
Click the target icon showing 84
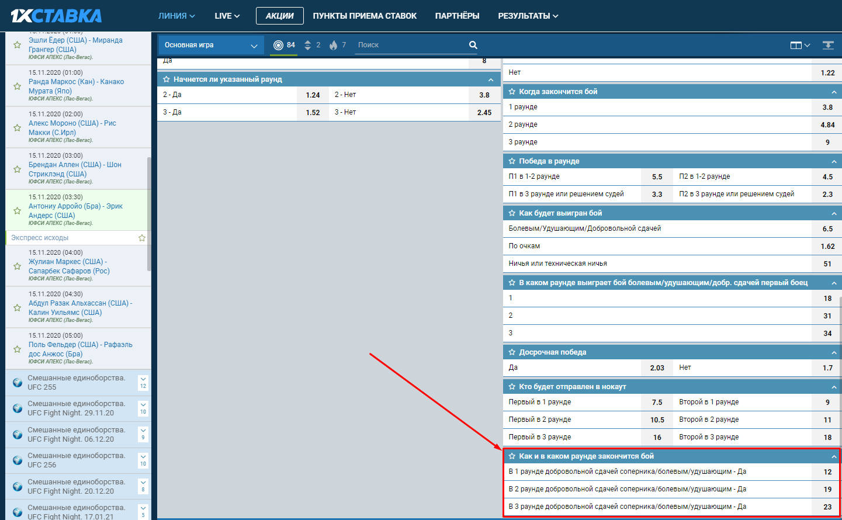point(279,45)
